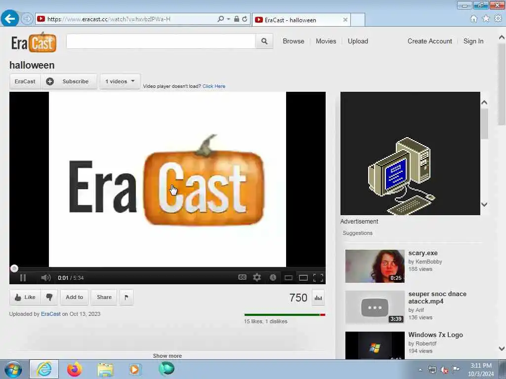This screenshot has width=506, height=379.
Task: Enter fullscreen video mode
Action: click(x=318, y=277)
